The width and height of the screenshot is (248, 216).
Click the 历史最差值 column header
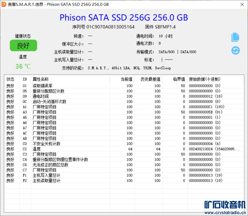pos(148,79)
